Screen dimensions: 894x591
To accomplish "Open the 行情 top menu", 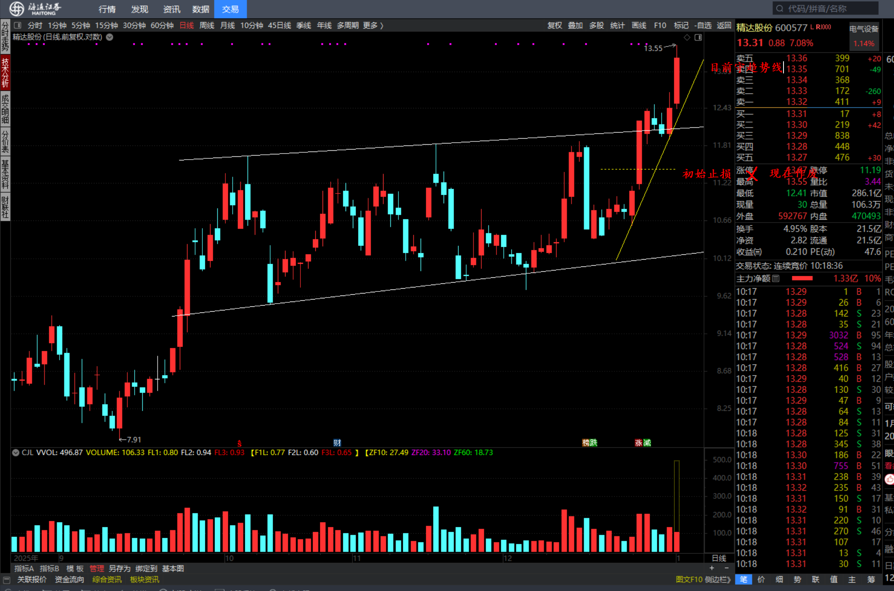I will point(107,9).
